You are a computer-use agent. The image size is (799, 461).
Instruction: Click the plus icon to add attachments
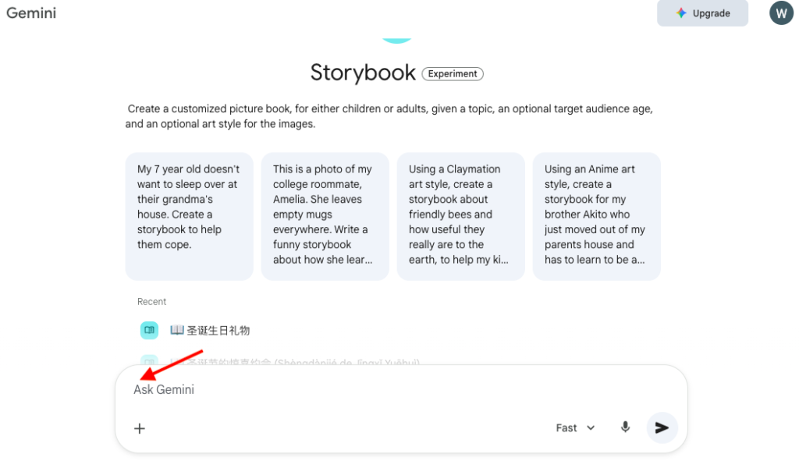139,427
